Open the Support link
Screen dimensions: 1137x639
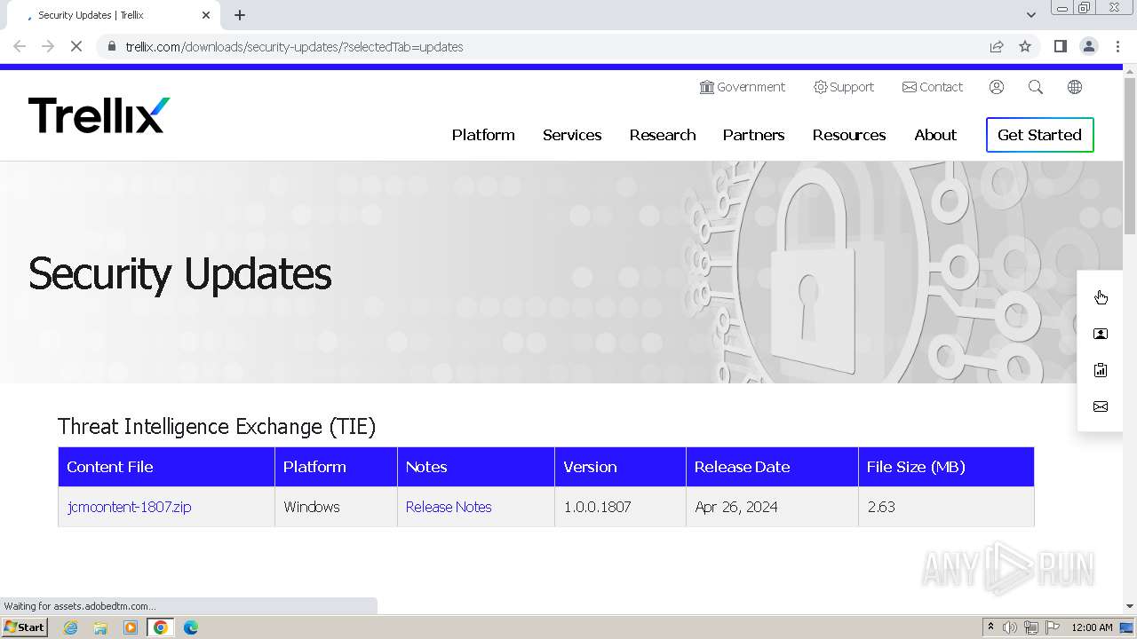pos(844,87)
